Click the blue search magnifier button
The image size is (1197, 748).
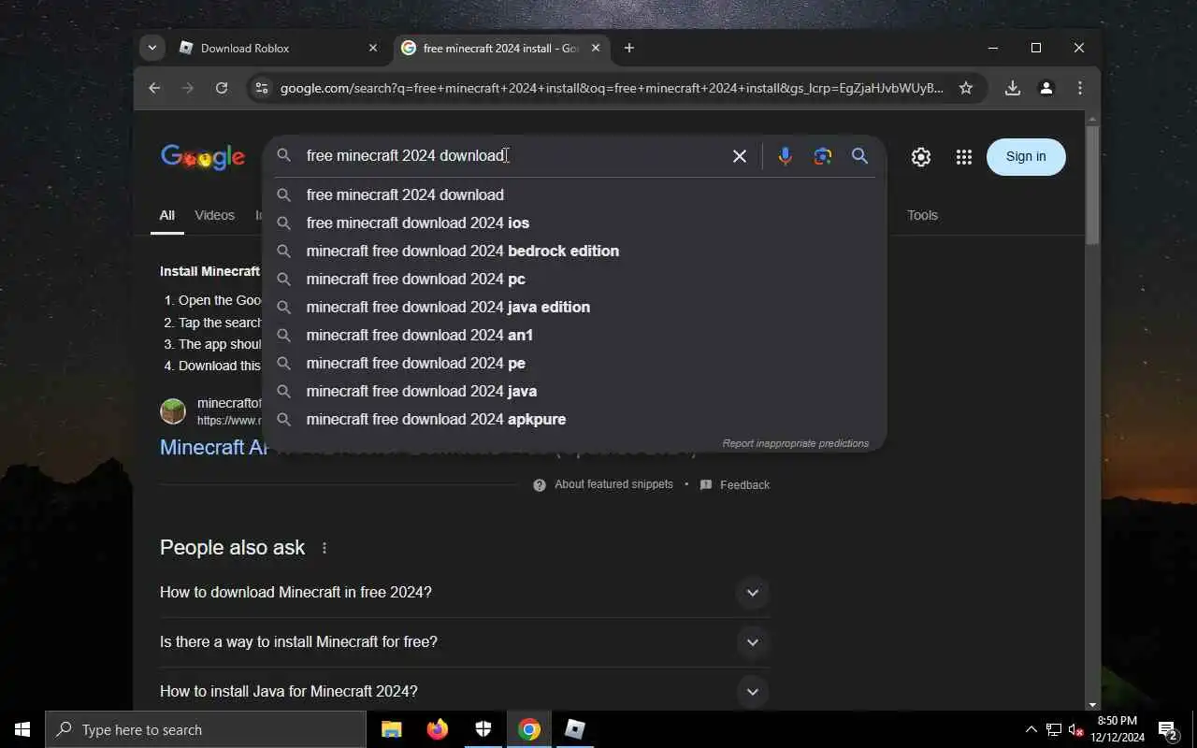[x=859, y=156]
